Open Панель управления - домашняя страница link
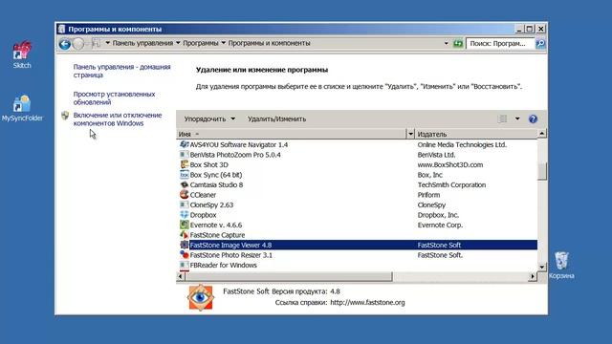 [121, 71]
